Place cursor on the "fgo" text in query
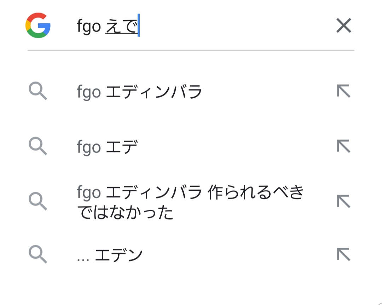This screenshot has height=305, width=382. point(89,27)
